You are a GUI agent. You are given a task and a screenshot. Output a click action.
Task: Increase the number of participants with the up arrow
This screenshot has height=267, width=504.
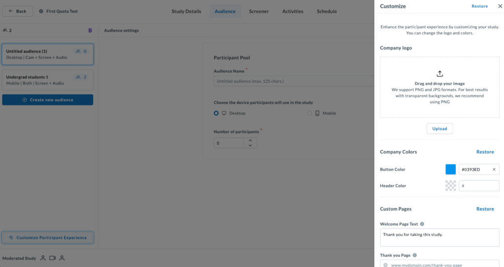pyautogui.click(x=250, y=140)
